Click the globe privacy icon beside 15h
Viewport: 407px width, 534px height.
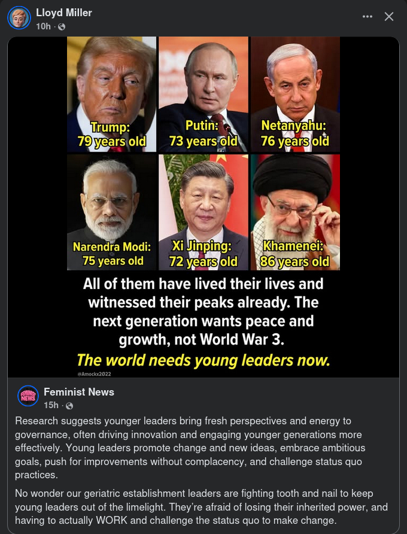click(69, 406)
